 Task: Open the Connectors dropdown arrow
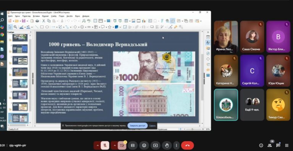coord(70,27)
